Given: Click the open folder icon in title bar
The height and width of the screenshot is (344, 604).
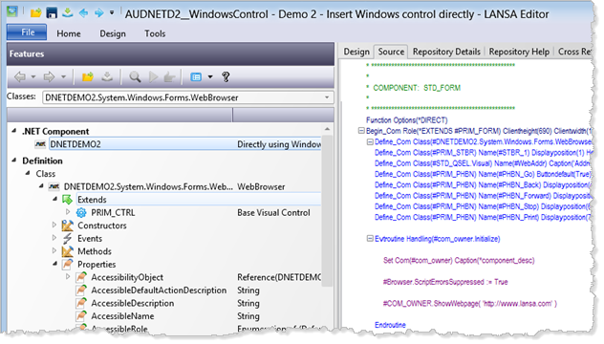Looking at the screenshot, I should coord(35,13).
